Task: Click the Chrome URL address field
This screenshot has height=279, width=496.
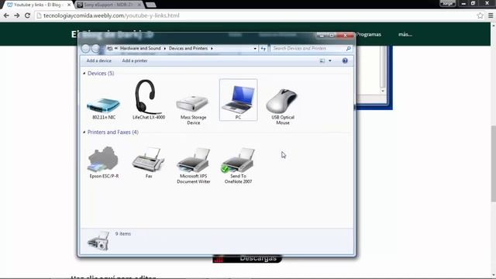Action: coord(257,15)
